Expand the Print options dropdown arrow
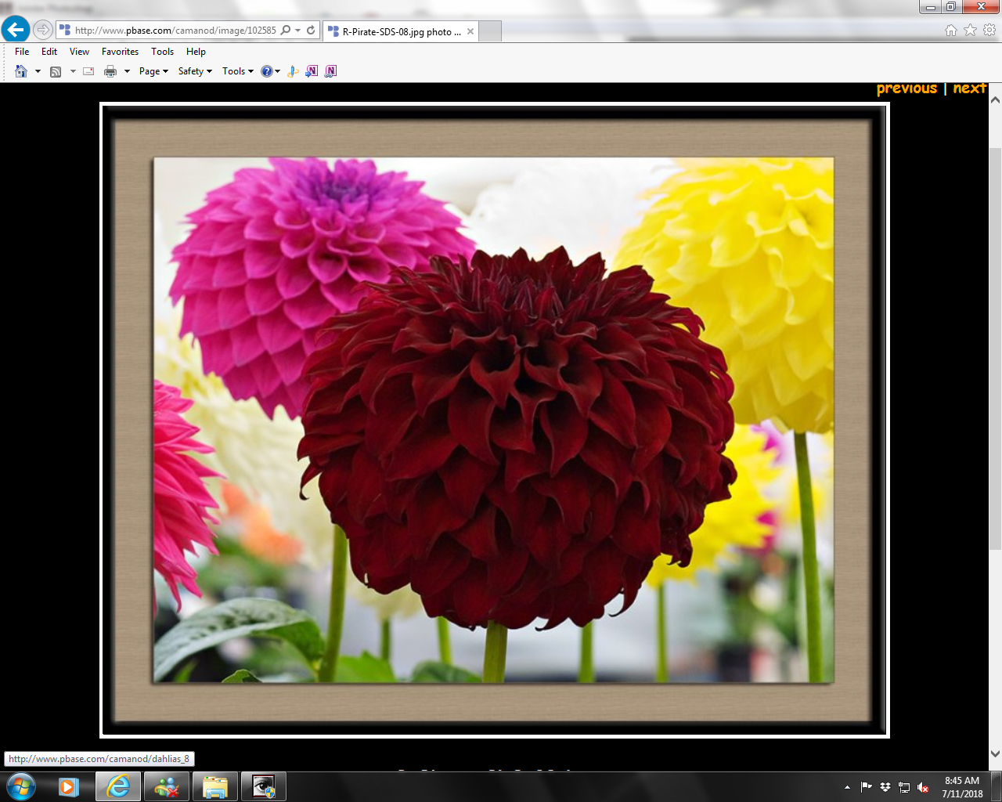The width and height of the screenshot is (1002, 802). (x=127, y=71)
